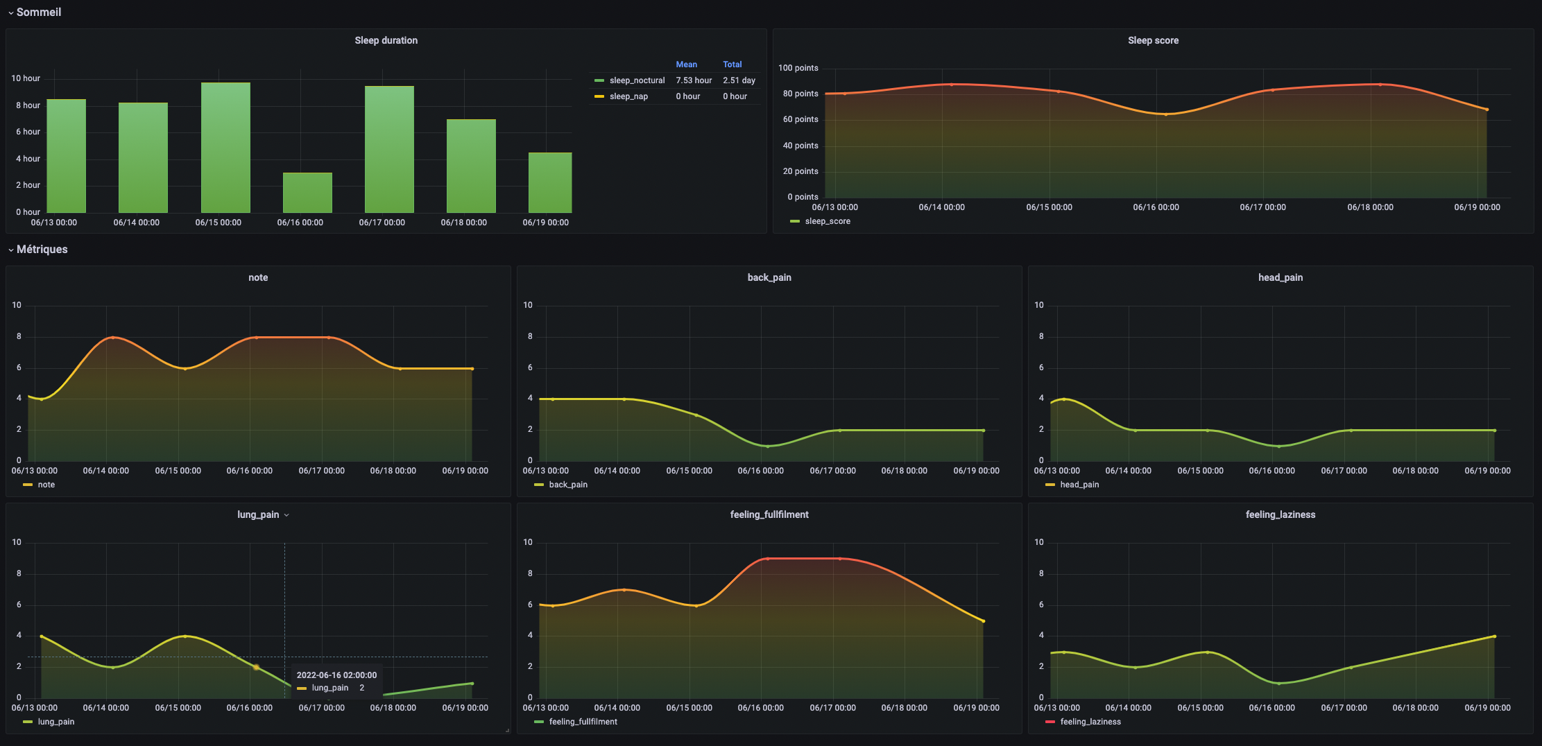Collapse the Sommeil row chevron

(10, 13)
